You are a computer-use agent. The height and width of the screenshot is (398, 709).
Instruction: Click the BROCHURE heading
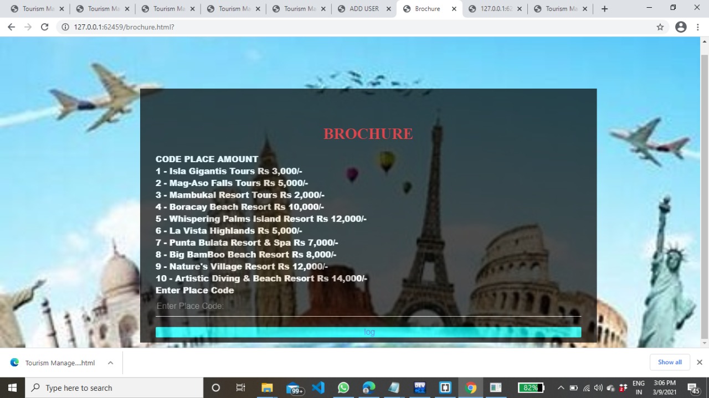click(x=368, y=134)
